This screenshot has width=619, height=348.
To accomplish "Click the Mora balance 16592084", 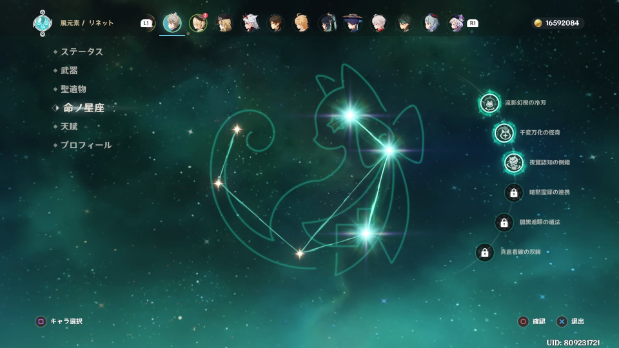I will pyautogui.click(x=562, y=23).
